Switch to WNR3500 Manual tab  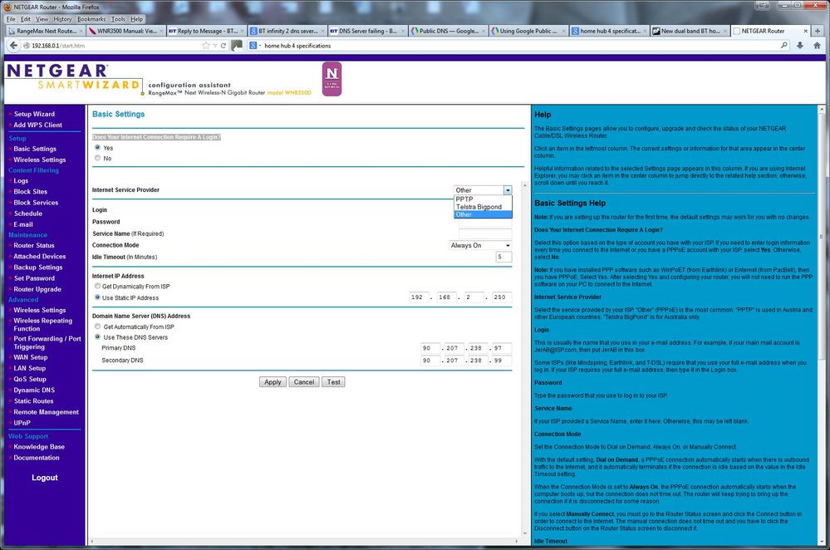(125, 32)
